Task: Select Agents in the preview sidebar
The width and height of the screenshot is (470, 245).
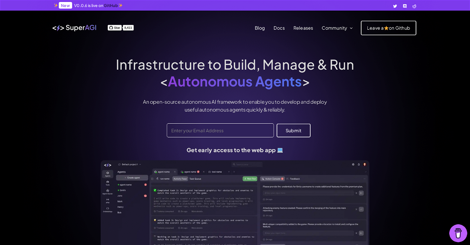Action: pos(108,174)
